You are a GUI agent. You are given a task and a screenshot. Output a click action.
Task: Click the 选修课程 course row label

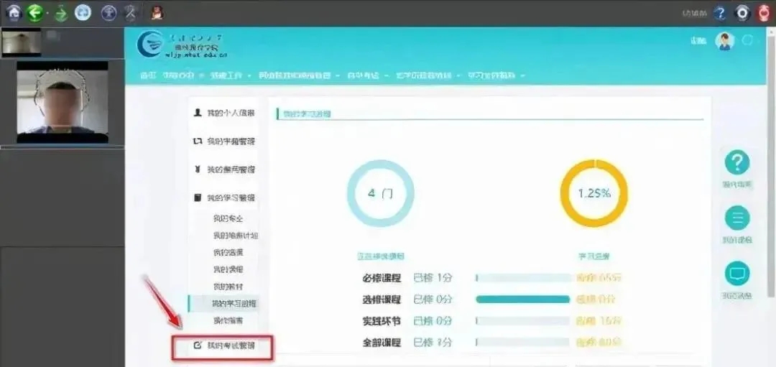pyautogui.click(x=382, y=299)
